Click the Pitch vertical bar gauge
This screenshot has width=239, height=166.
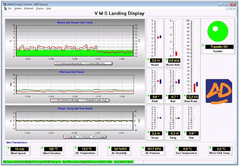pyautogui.click(x=158, y=81)
